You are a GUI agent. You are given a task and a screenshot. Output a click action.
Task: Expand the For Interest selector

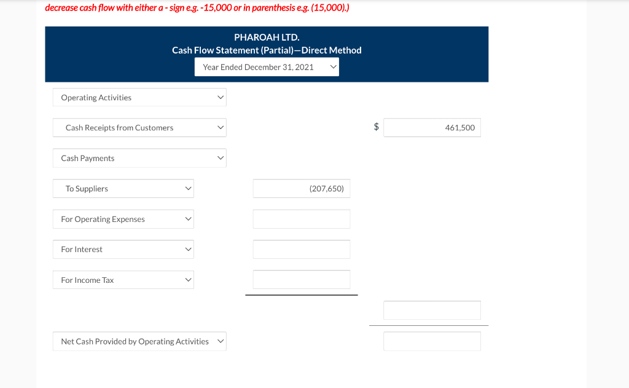123,249
